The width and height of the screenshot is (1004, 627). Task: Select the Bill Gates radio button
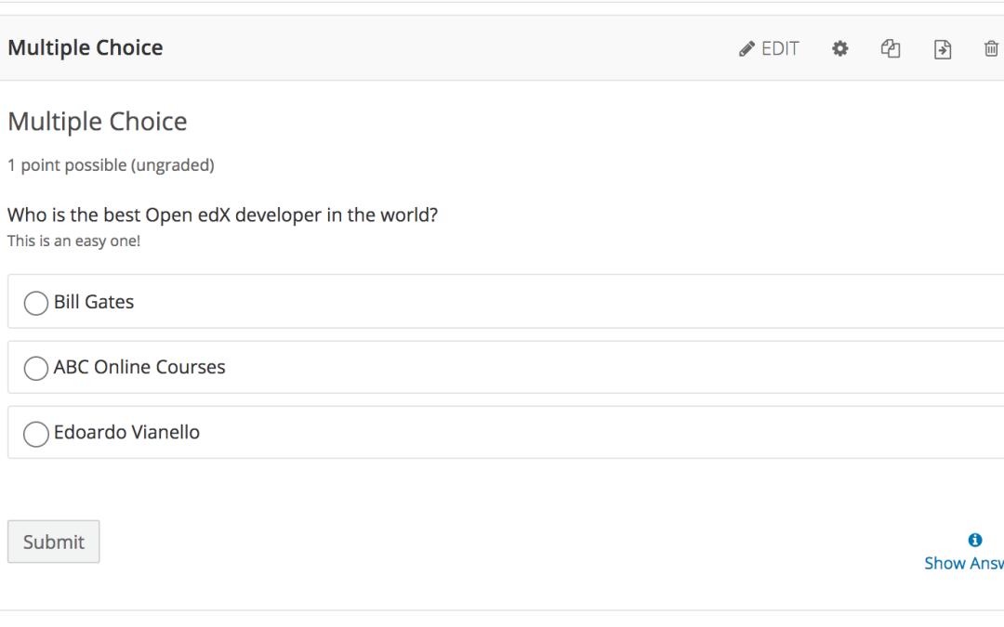click(x=36, y=303)
